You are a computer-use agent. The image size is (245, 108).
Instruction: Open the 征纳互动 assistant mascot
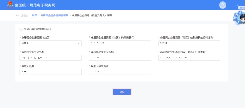239,18
